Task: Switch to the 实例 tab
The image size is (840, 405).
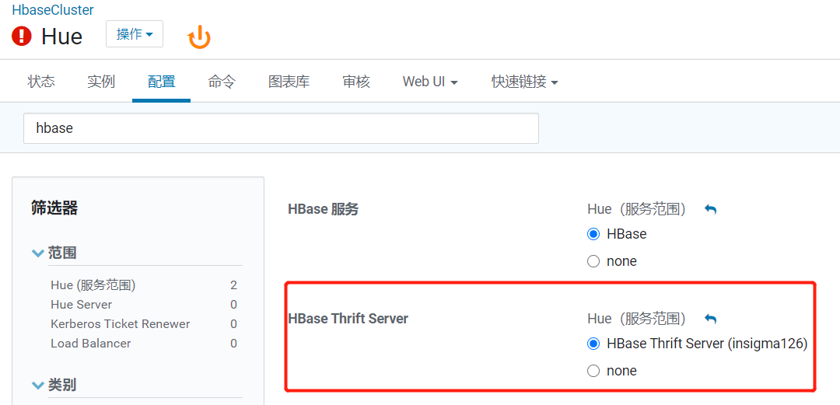Action: [101, 82]
